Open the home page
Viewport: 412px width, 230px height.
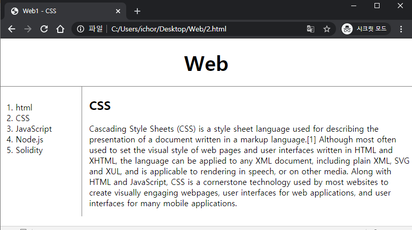60,29
